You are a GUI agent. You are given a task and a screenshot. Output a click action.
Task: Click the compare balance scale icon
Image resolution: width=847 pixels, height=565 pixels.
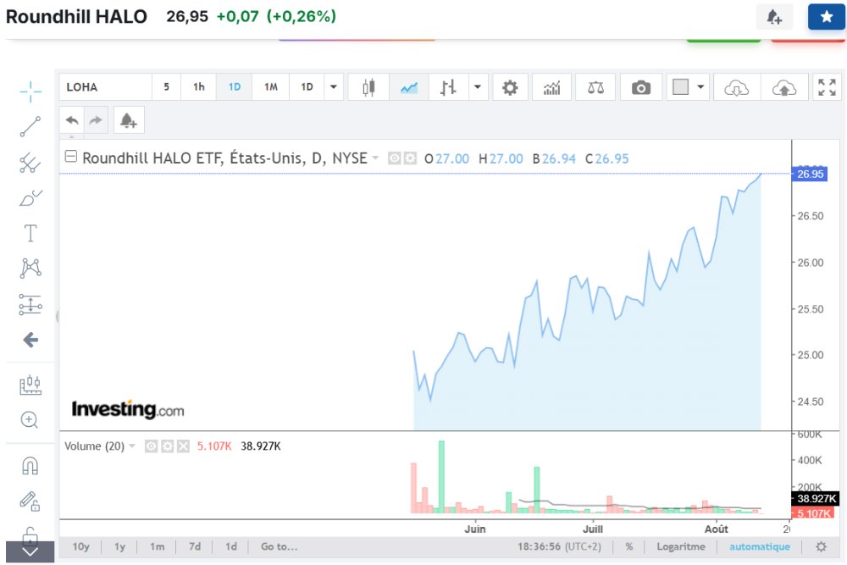pos(595,87)
